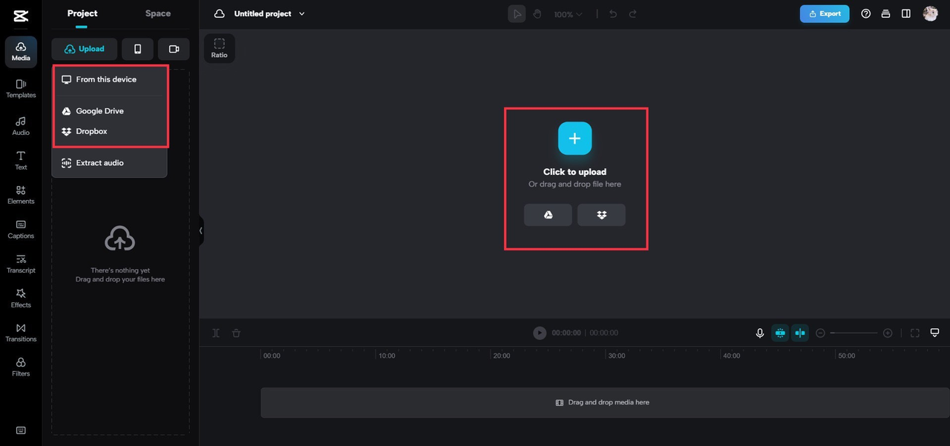Open the Text panel
The height and width of the screenshot is (446, 950).
21,161
